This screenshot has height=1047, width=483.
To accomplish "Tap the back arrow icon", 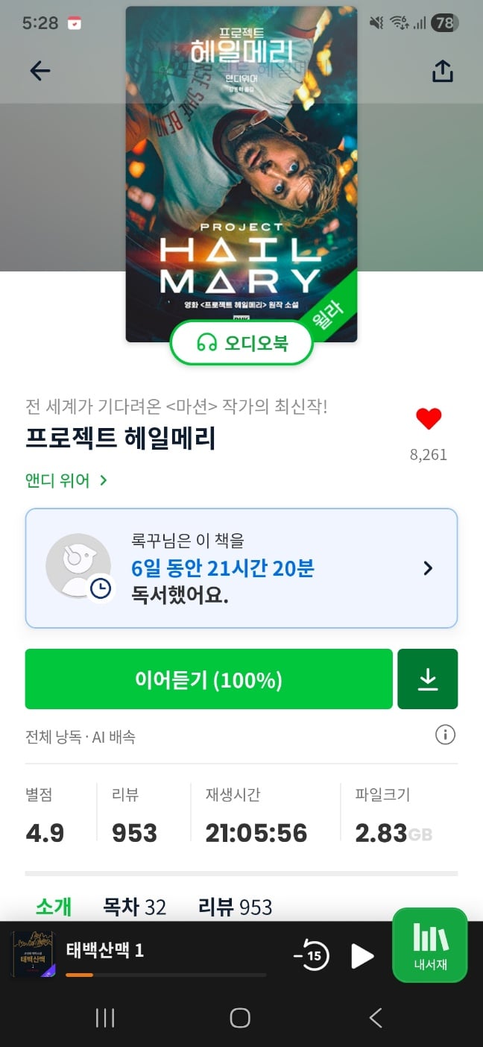I will 40,71.
